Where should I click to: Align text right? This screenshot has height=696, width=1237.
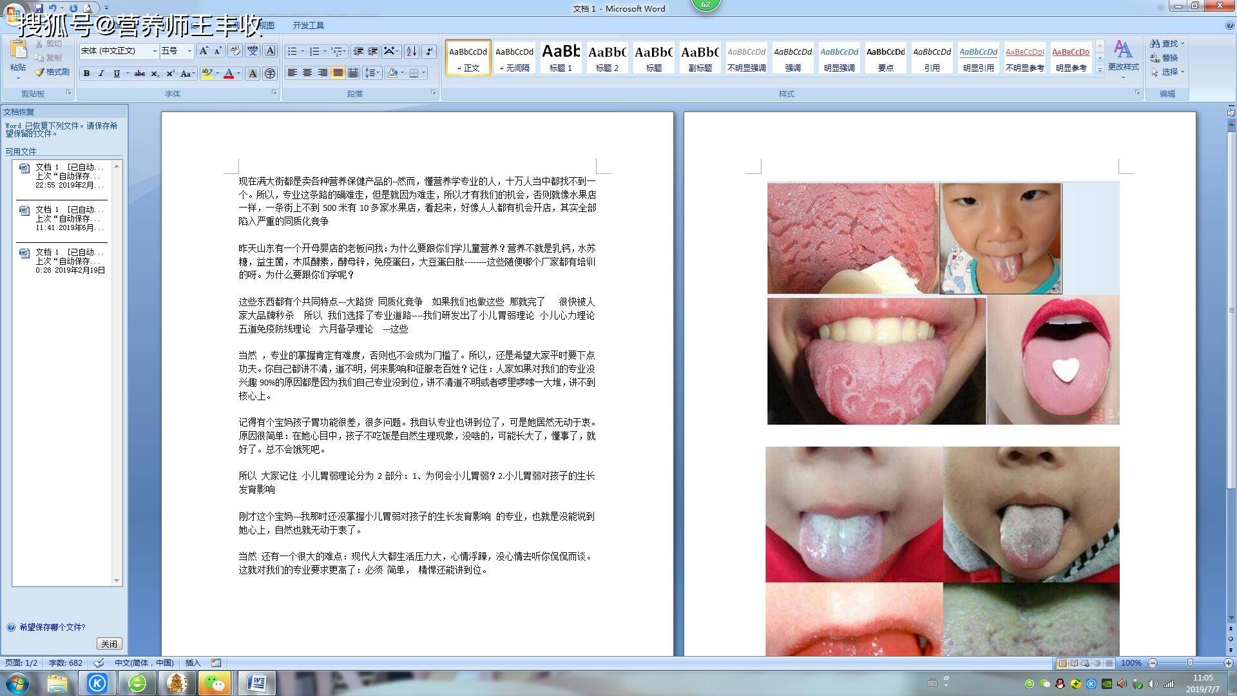click(322, 73)
